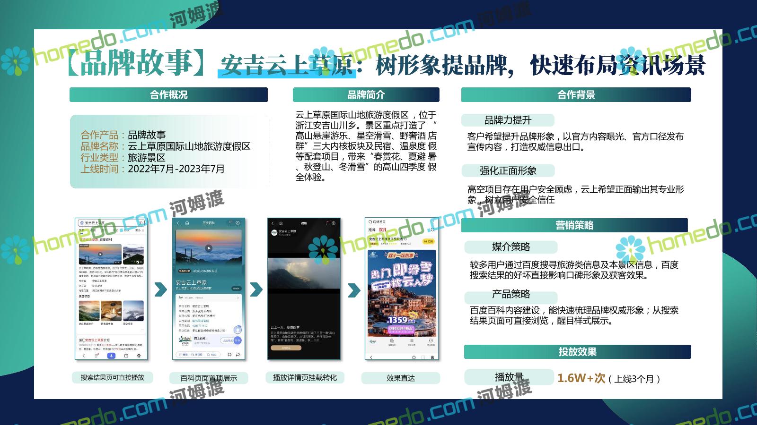Screen dimensions: 757x425
Task: Tap the paw icon in search page bottom bar
Action: [139, 356]
